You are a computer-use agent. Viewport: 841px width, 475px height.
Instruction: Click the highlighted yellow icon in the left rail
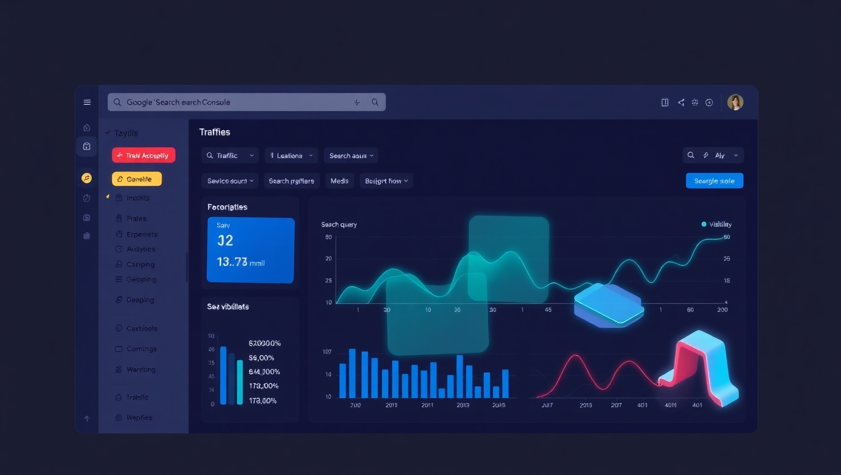click(87, 178)
